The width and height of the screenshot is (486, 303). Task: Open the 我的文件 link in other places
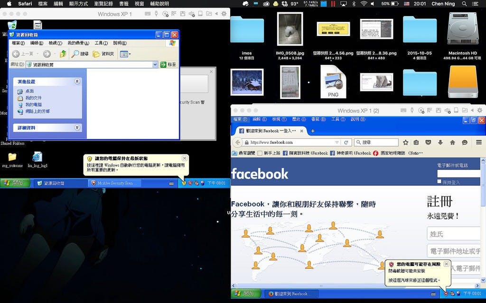coord(33,98)
